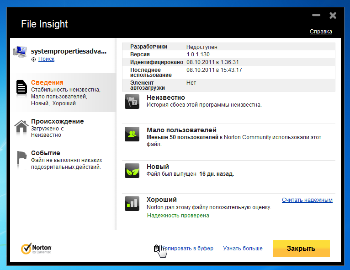
Task: Click the flag icon for Событие
Action: tap(22, 157)
